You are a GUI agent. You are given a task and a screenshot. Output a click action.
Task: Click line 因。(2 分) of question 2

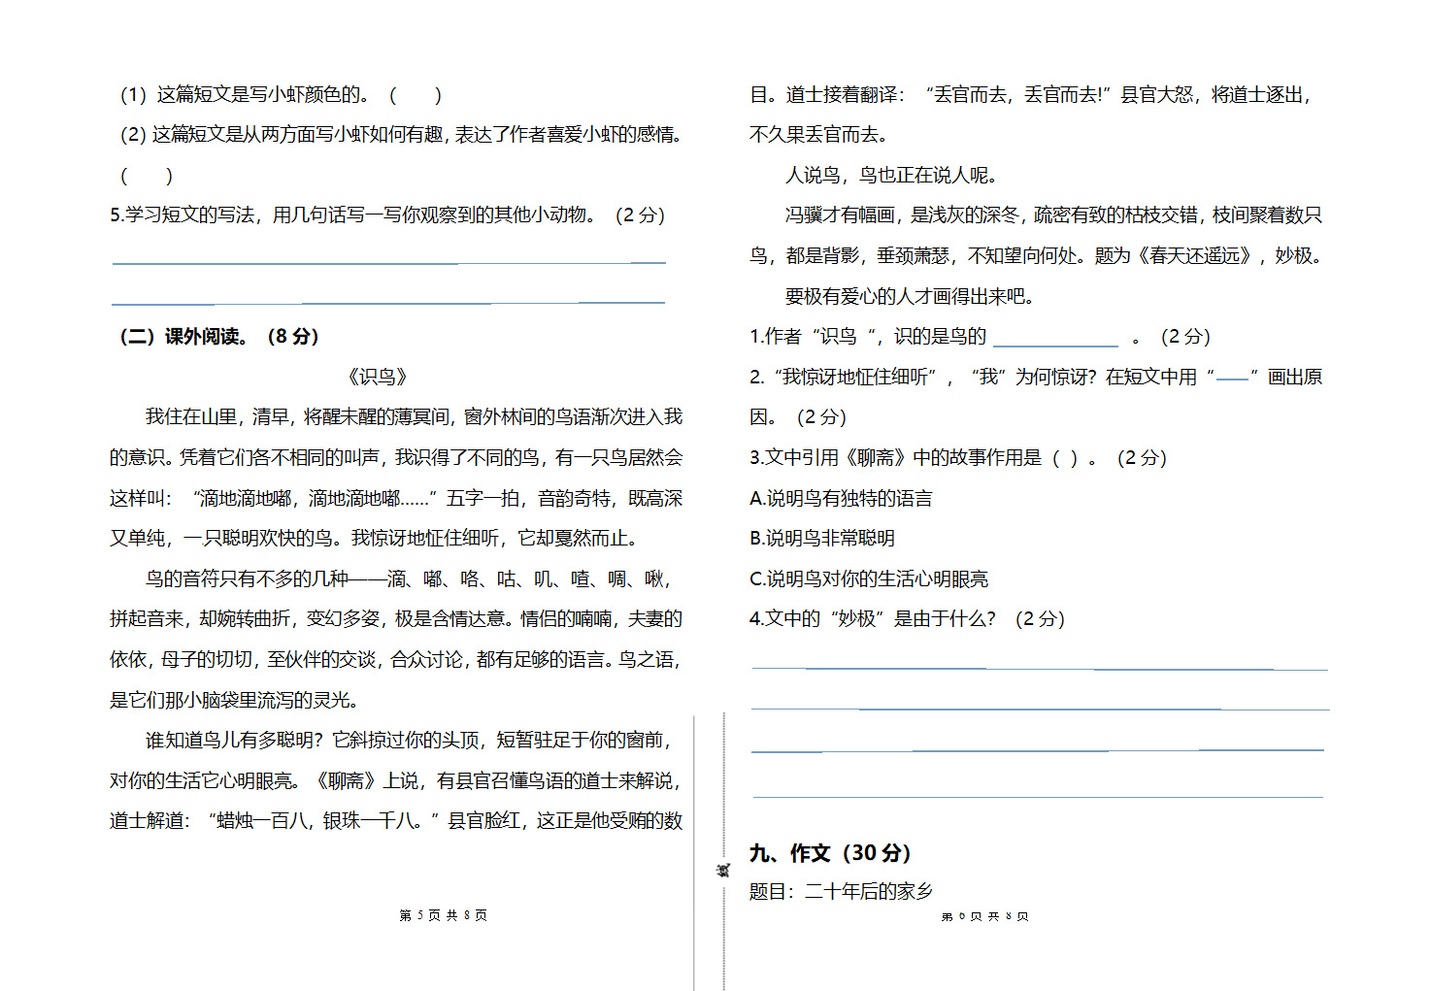pyautogui.click(x=798, y=417)
